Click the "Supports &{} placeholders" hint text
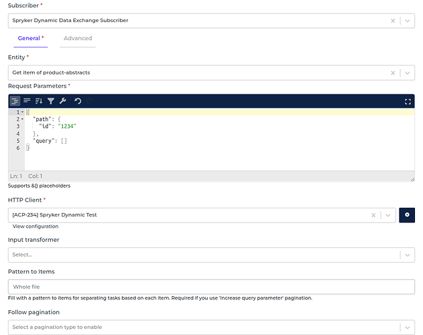This screenshot has height=335, width=423. click(x=39, y=186)
